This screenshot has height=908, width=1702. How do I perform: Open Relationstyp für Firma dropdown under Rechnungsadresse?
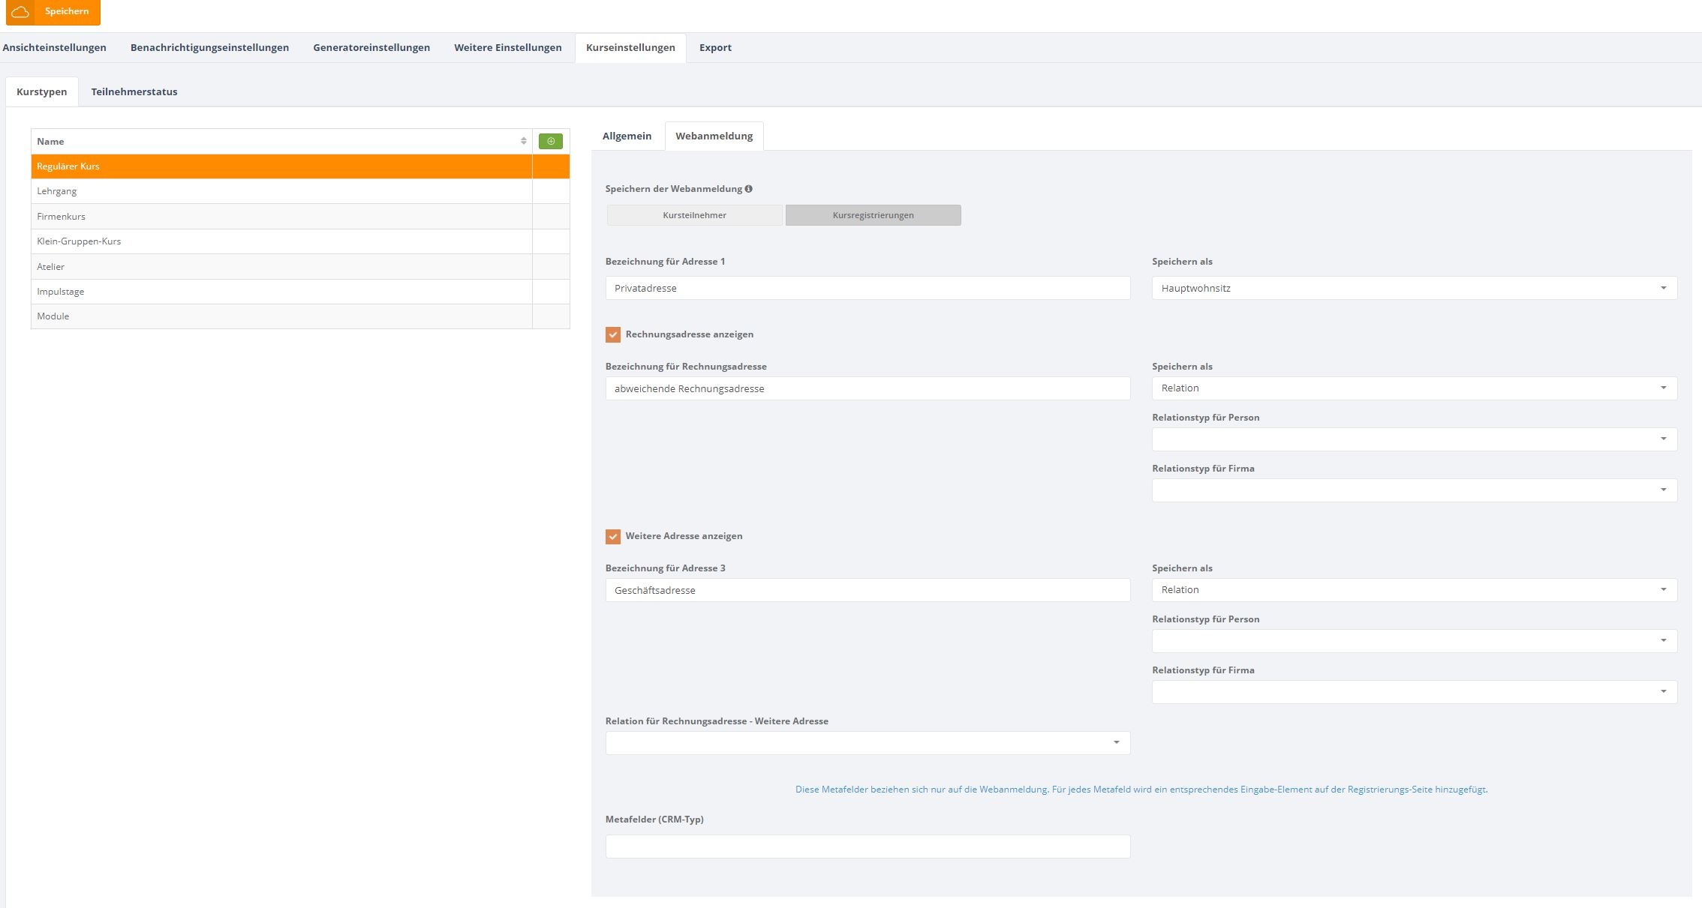[x=1415, y=490]
